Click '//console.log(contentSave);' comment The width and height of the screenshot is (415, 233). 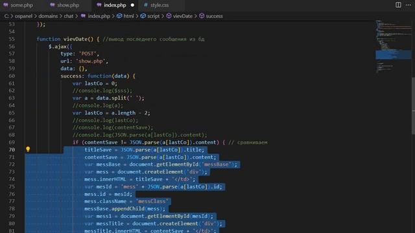coord(113,128)
